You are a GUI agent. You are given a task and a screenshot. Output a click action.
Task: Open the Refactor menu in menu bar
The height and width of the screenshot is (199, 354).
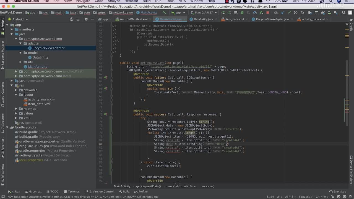(x=131, y=1)
